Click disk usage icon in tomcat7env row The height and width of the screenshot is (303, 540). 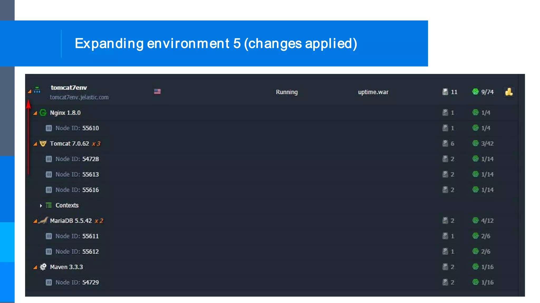(445, 92)
